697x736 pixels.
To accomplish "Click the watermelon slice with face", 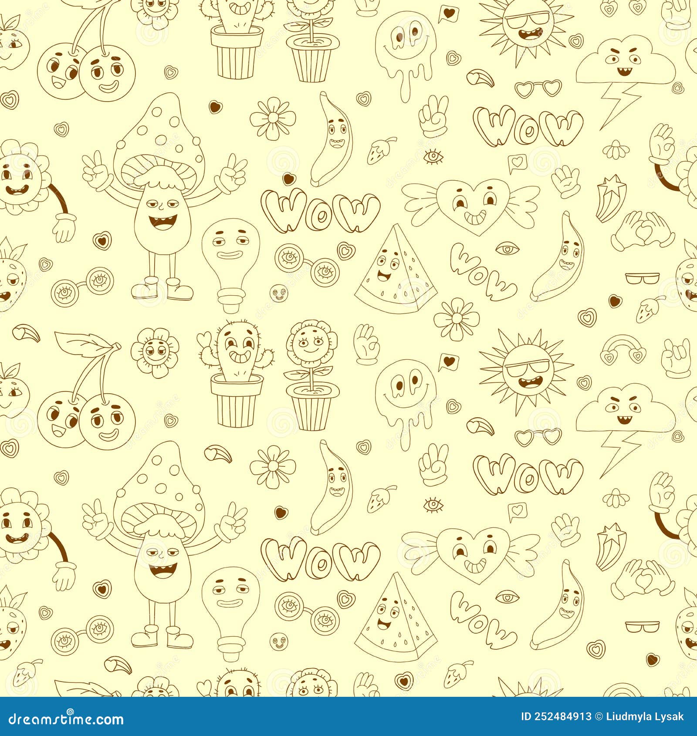I will (x=396, y=270).
